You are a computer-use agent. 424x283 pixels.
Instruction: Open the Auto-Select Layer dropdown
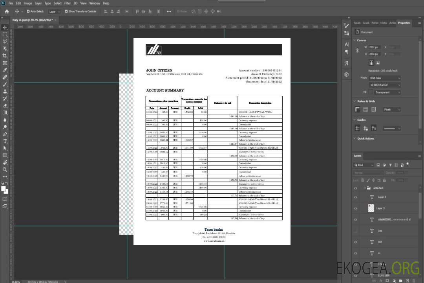tap(54, 11)
